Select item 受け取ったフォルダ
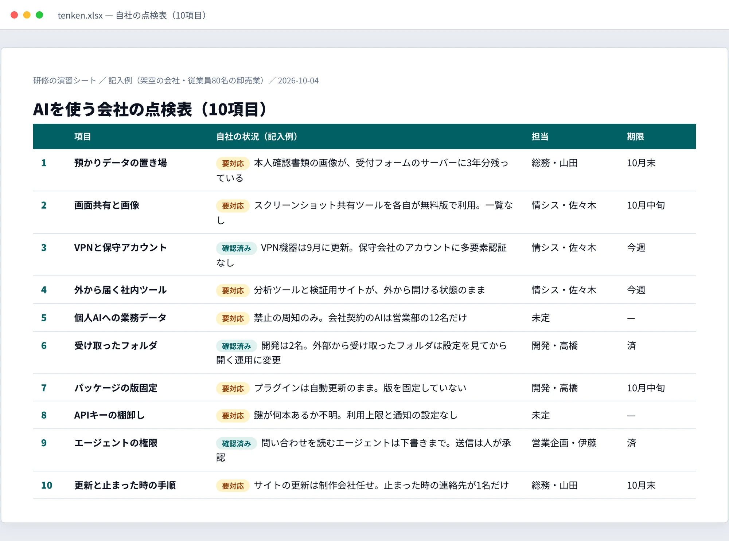729x541 pixels. point(116,345)
